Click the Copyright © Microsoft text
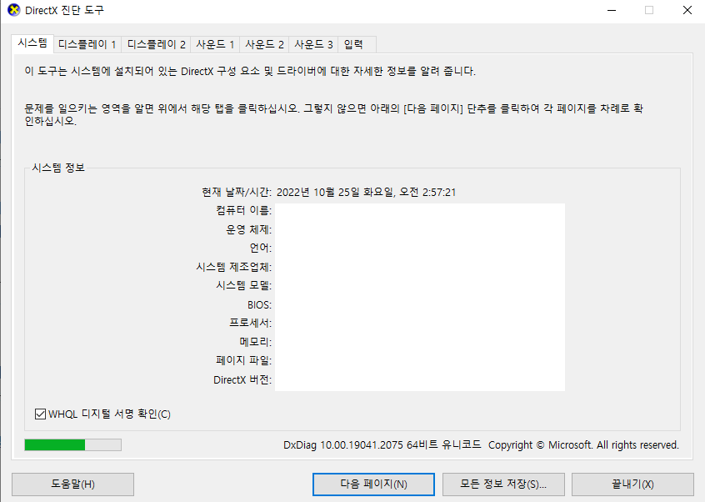705x502 pixels. tap(583, 444)
